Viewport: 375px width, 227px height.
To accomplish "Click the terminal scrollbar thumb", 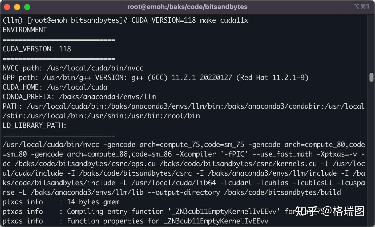I will point(371,77).
